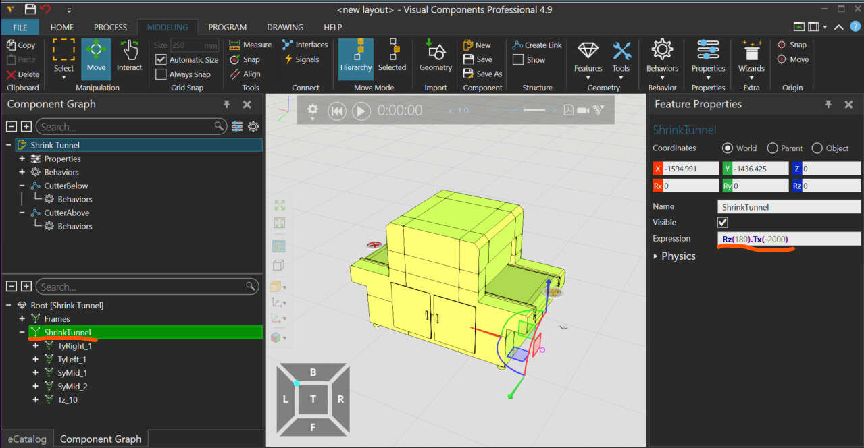Switch to the PROGRAM ribbon tab

click(x=227, y=27)
